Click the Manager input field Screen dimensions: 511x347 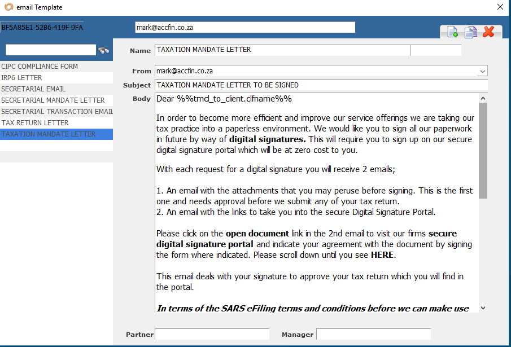click(x=373, y=335)
